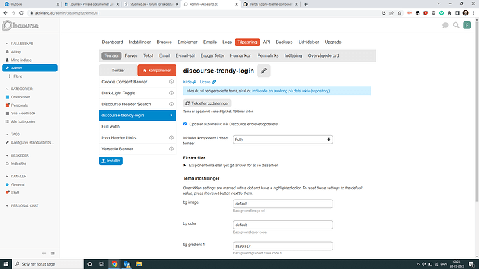Open the theme inclusion dropdown showing Fully

283,139
